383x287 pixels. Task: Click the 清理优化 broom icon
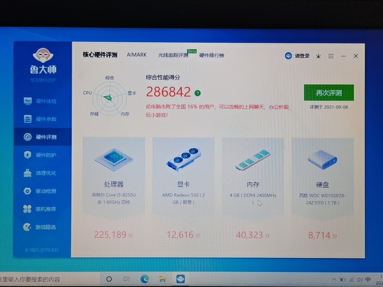pos(27,173)
